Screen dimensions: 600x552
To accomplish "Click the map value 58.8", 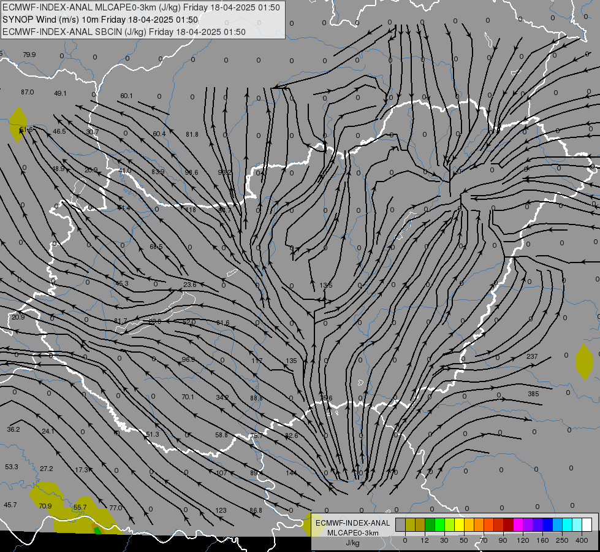I will (221, 435).
